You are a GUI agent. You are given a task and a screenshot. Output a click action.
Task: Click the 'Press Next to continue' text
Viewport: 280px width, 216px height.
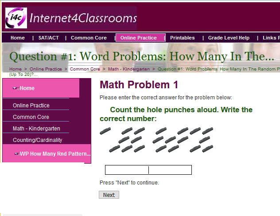point(129,183)
